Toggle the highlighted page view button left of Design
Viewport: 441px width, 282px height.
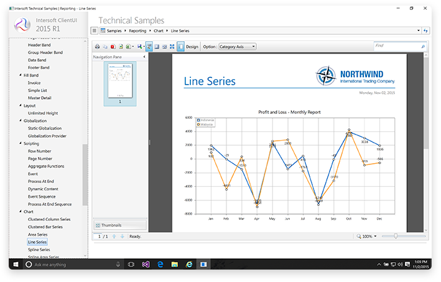coord(180,47)
